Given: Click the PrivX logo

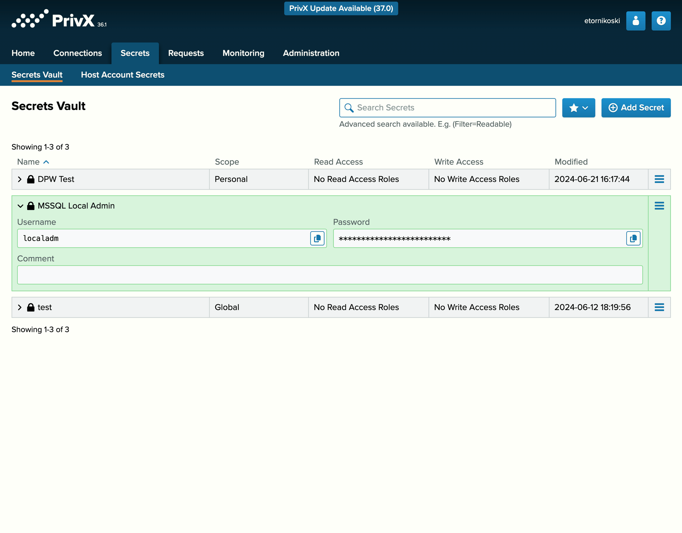Looking at the screenshot, I should (x=59, y=20).
